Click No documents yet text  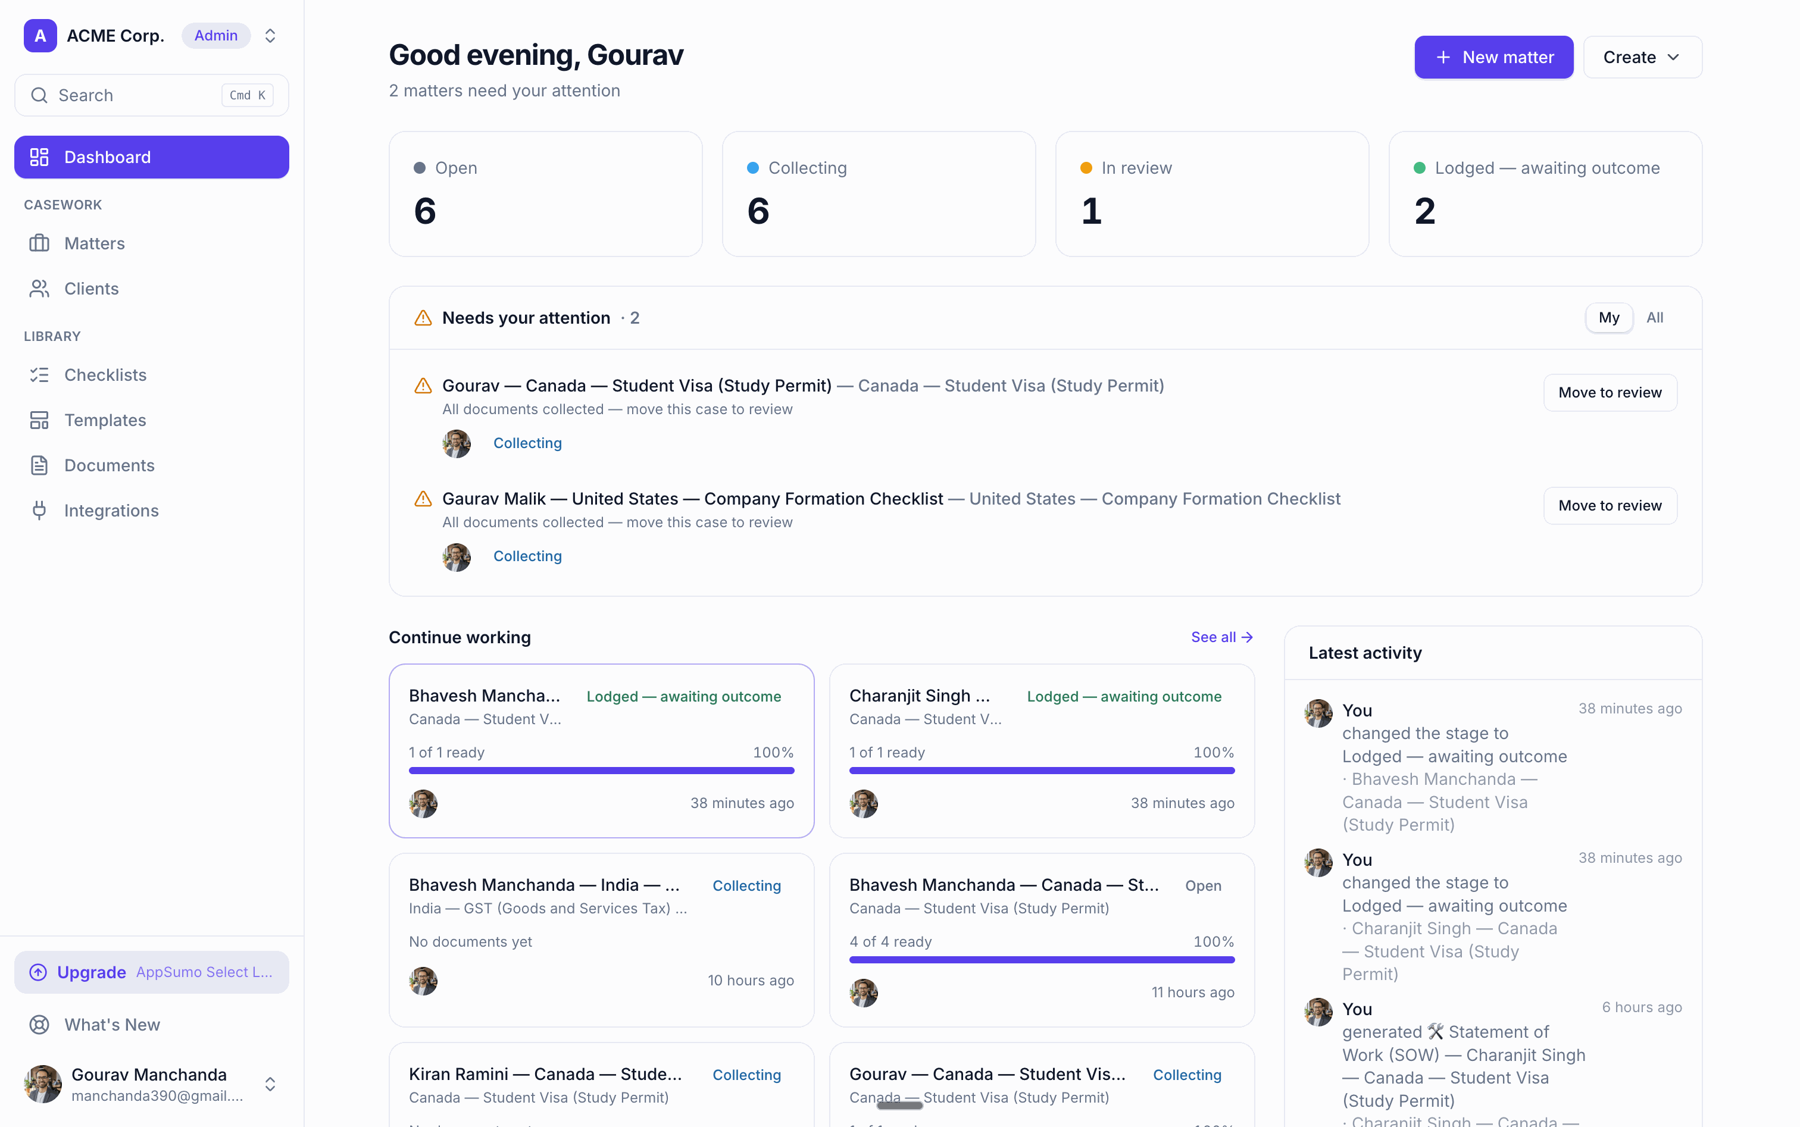(470, 942)
